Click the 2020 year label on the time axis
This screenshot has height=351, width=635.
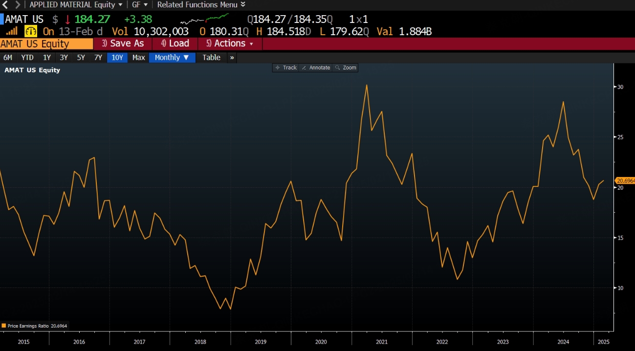[321, 342]
